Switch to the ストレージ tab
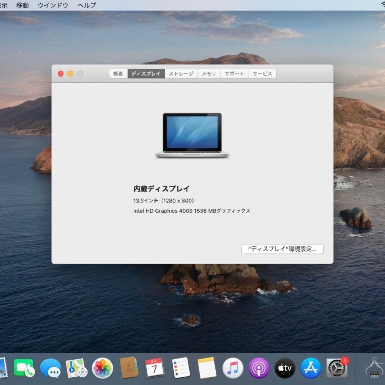This screenshot has height=385, width=385. click(x=181, y=73)
